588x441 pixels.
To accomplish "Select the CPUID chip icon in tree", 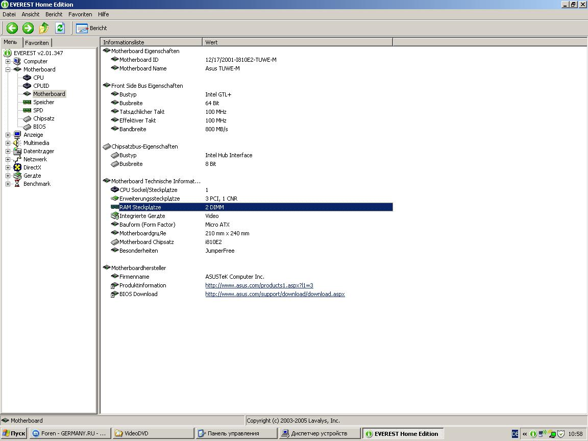I will (x=27, y=86).
